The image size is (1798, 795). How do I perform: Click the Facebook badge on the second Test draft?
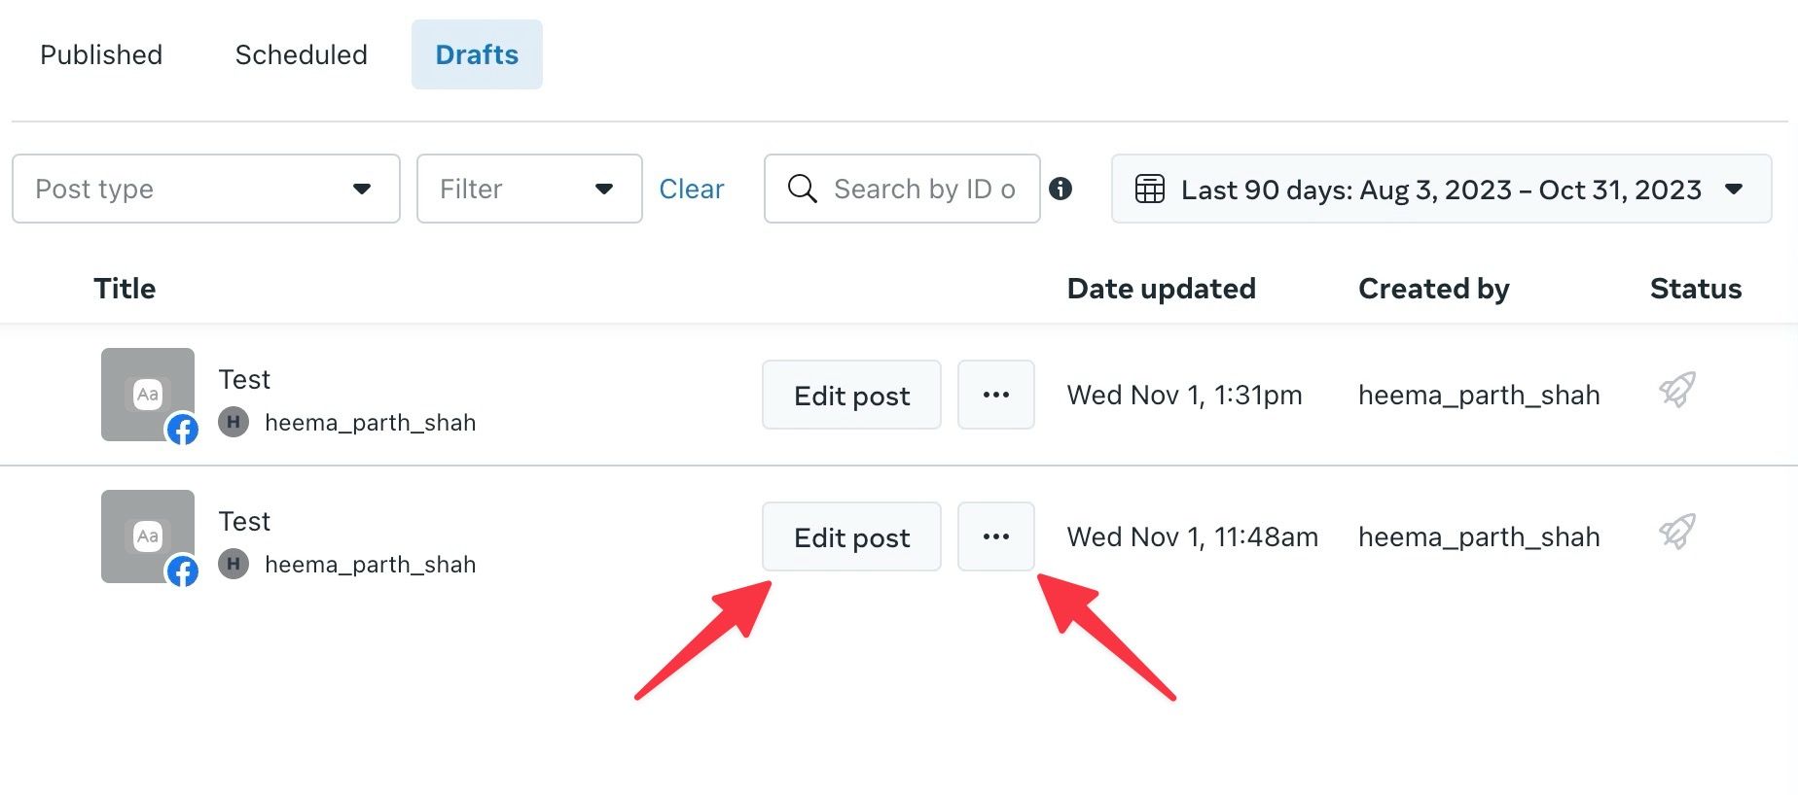(183, 571)
